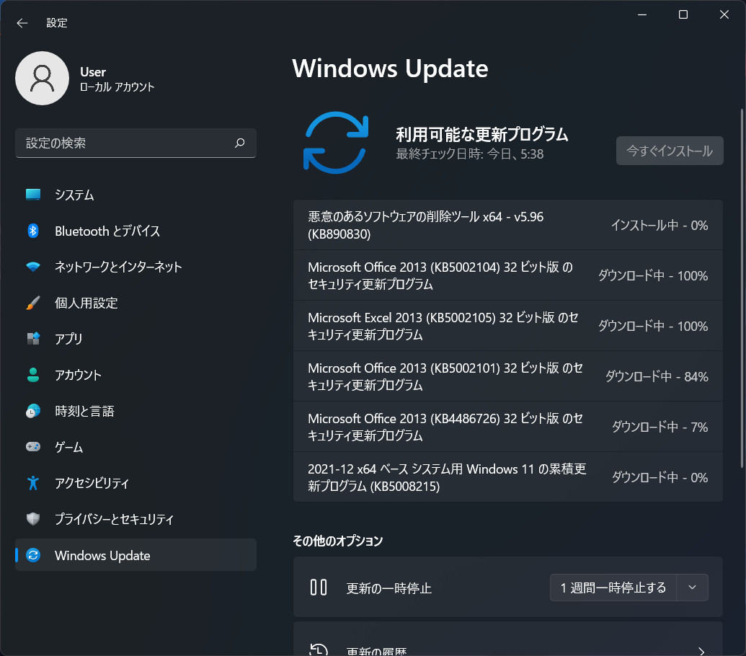Image resolution: width=746 pixels, height=656 pixels.
Task: Click User ローカル アカウント name text
Action: coord(117,79)
